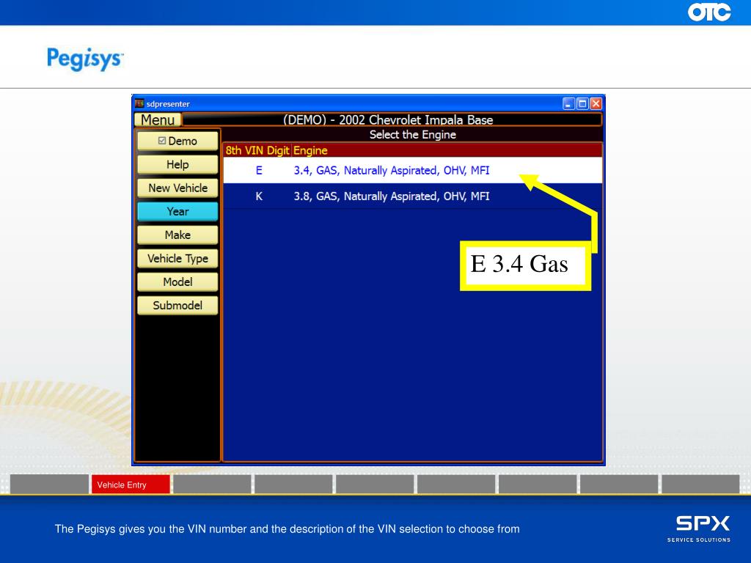Select engine 3.4, GAS, Naturally Aspirated, OHV, MFI
Screen dimensions: 751x563
pyautogui.click(x=412, y=170)
